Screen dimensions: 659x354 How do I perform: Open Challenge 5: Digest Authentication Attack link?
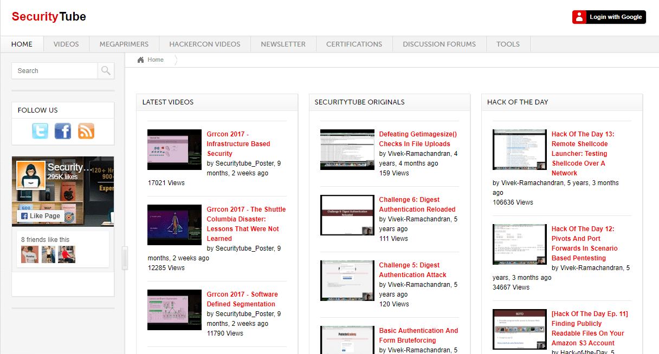click(x=413, y=270)
